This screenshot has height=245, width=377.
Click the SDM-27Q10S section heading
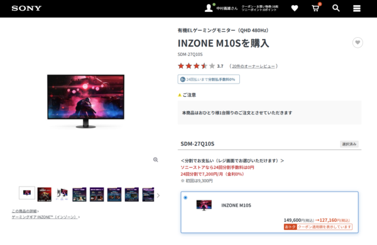197,144
